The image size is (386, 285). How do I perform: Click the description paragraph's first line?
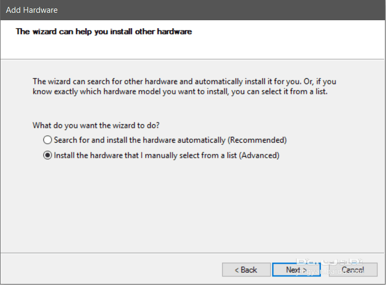pos(184,82)
